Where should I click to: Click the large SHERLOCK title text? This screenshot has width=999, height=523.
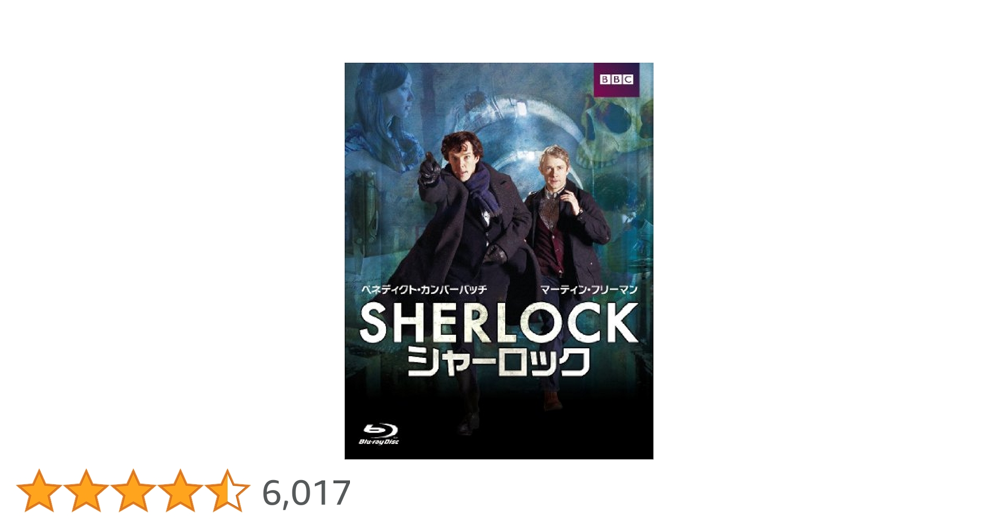[x=499, y=324]
